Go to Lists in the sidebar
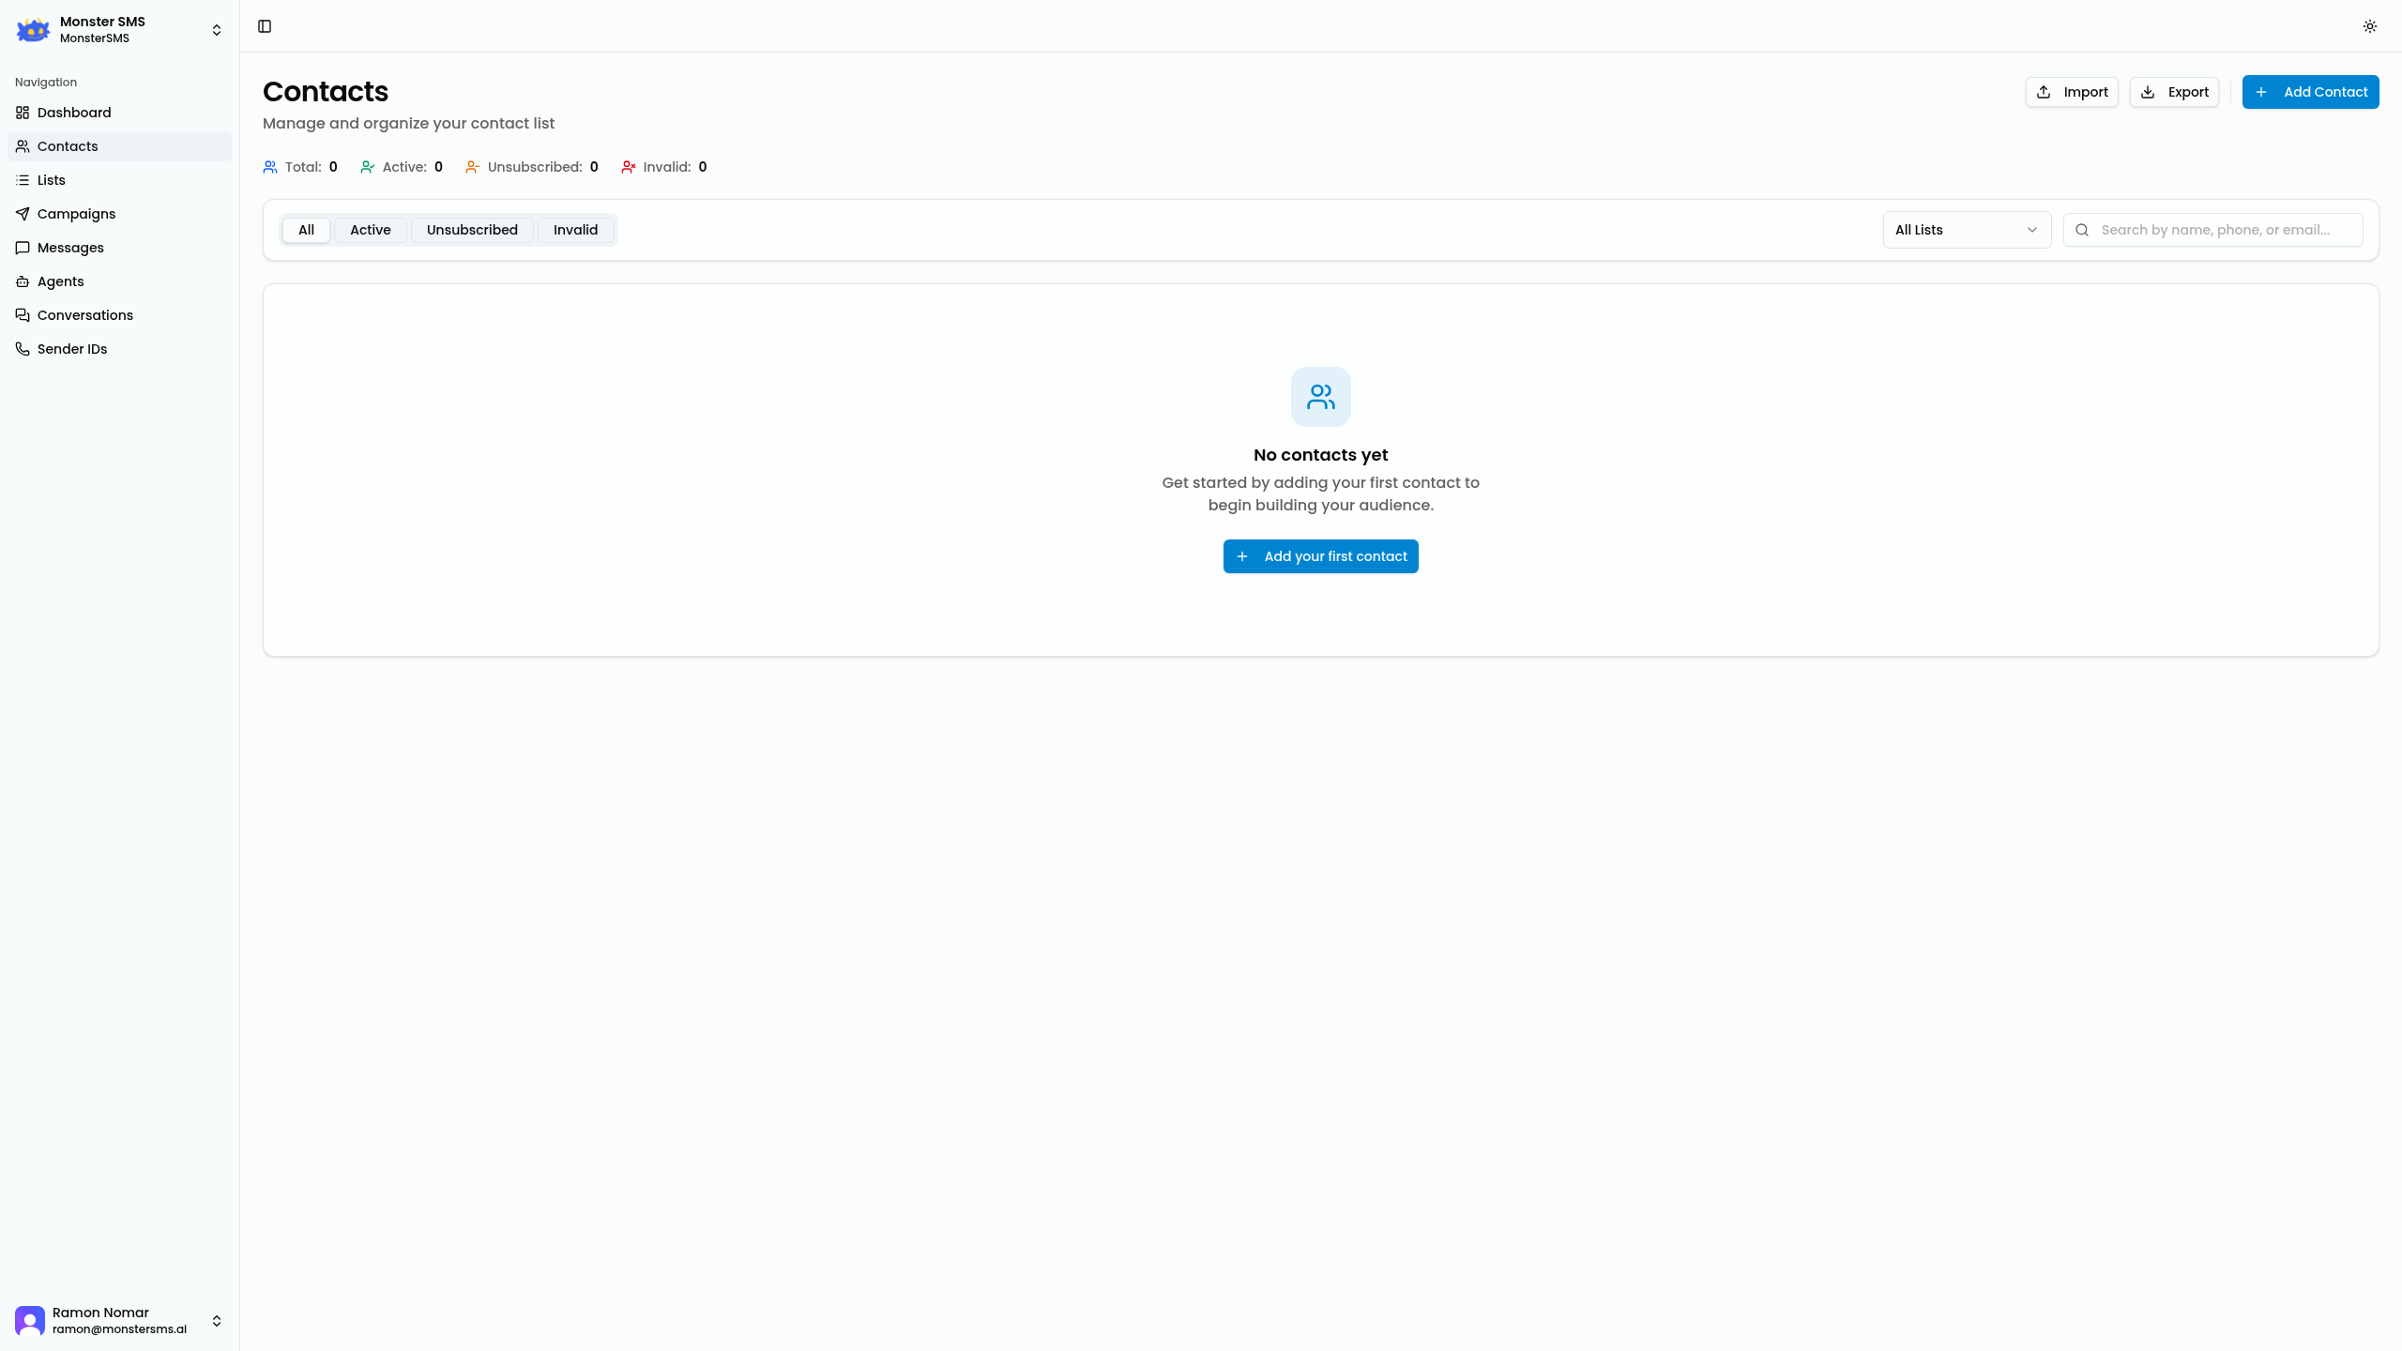This screenshot has width=2402, height=1351. click(119, 180)
